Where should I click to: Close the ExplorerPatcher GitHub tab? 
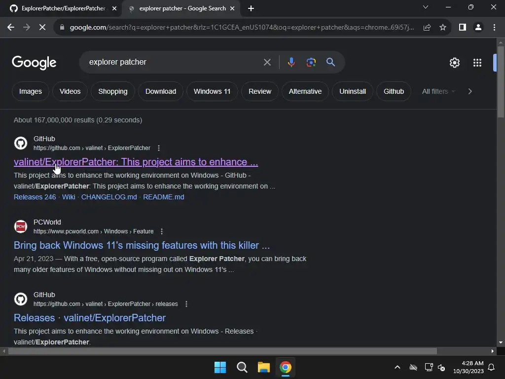click(x=114, y=8)
